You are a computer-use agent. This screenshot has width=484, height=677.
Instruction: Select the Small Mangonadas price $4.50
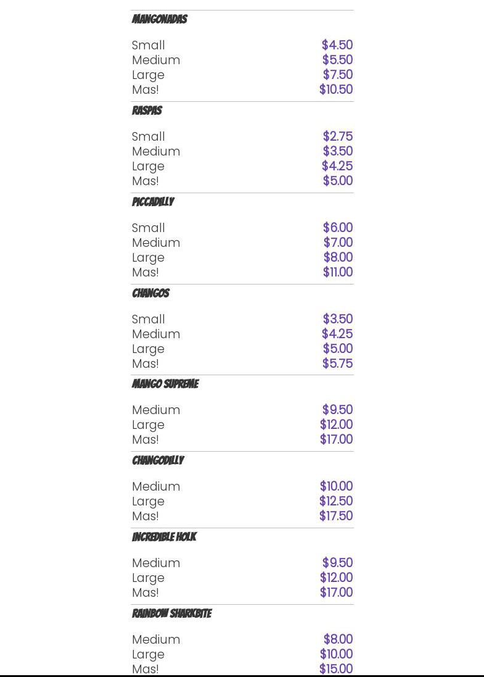pos(337,45)
